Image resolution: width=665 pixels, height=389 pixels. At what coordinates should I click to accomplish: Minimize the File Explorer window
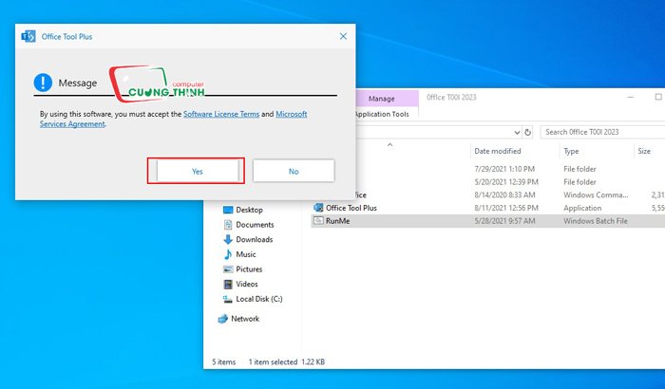(631, 97)
